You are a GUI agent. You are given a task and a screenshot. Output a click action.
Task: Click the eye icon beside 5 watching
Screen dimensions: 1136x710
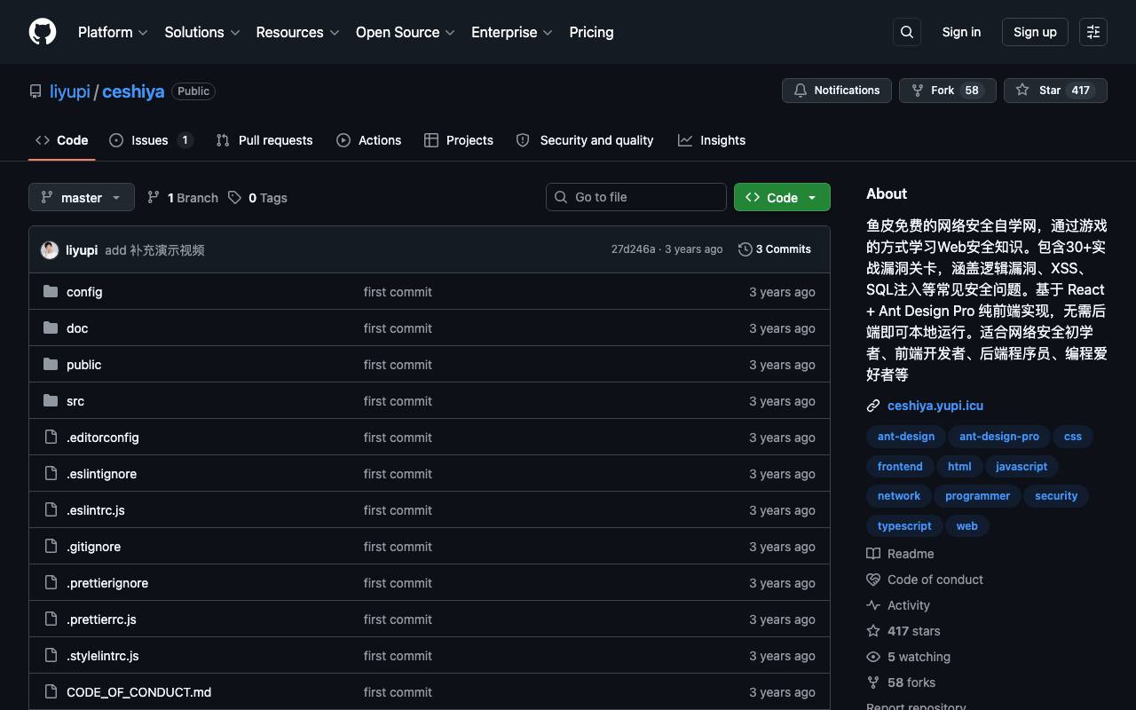click(x=873, y=657)
